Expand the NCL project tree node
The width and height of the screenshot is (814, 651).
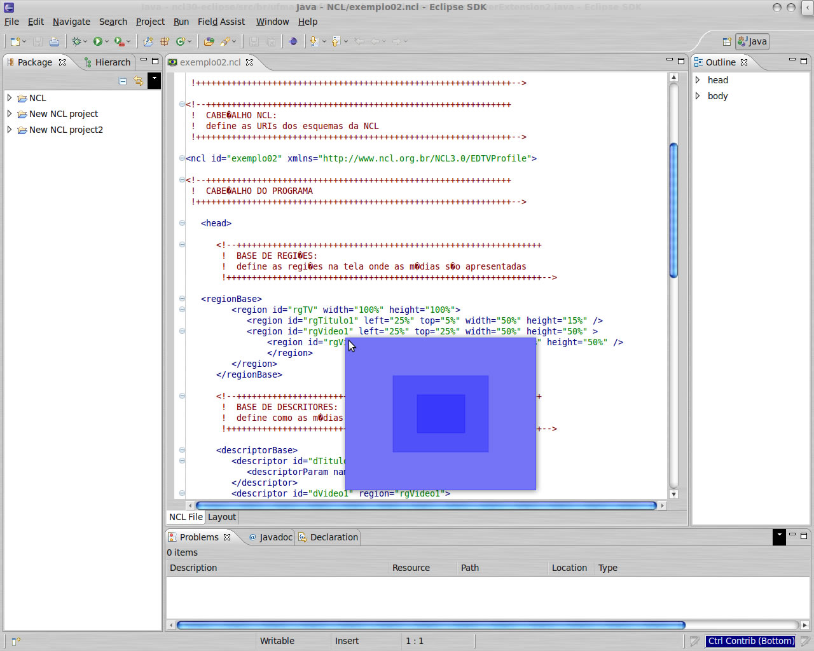pyautogui.click(x=10, y=98)
